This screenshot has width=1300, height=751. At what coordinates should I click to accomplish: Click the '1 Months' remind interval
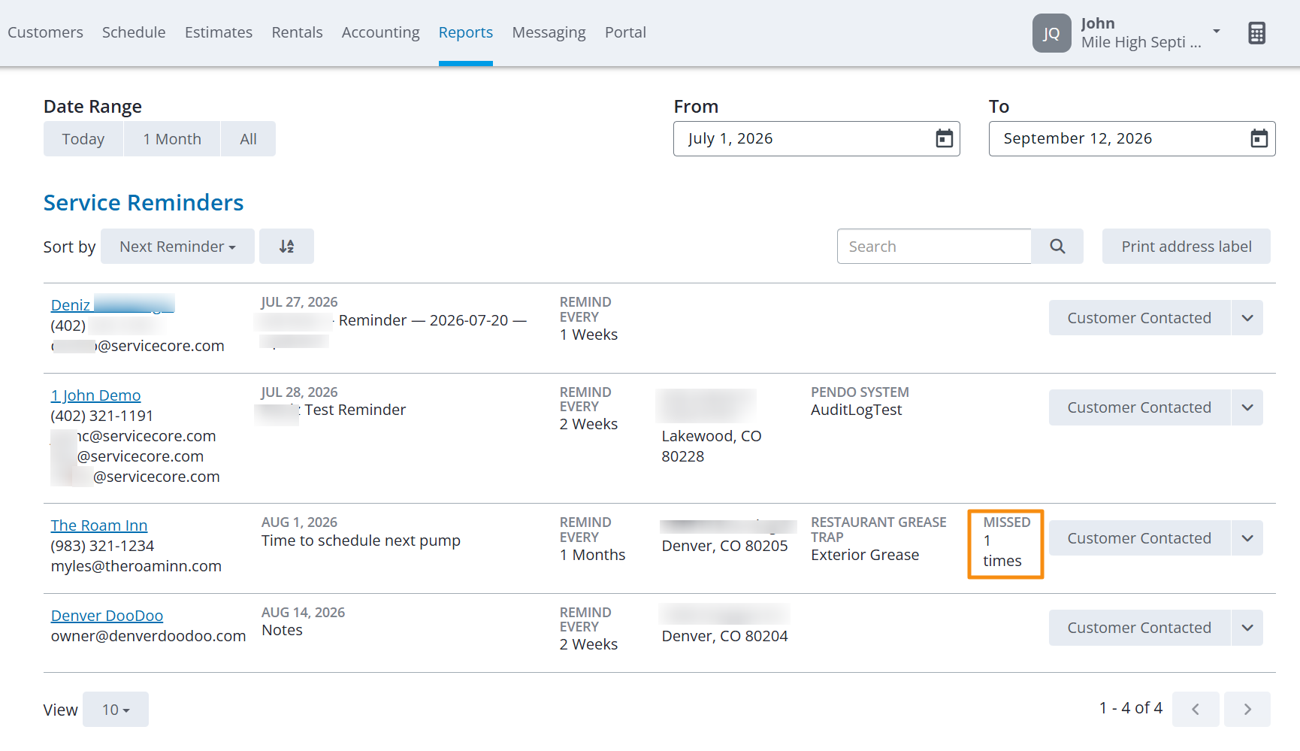click(x=592, y=555)
